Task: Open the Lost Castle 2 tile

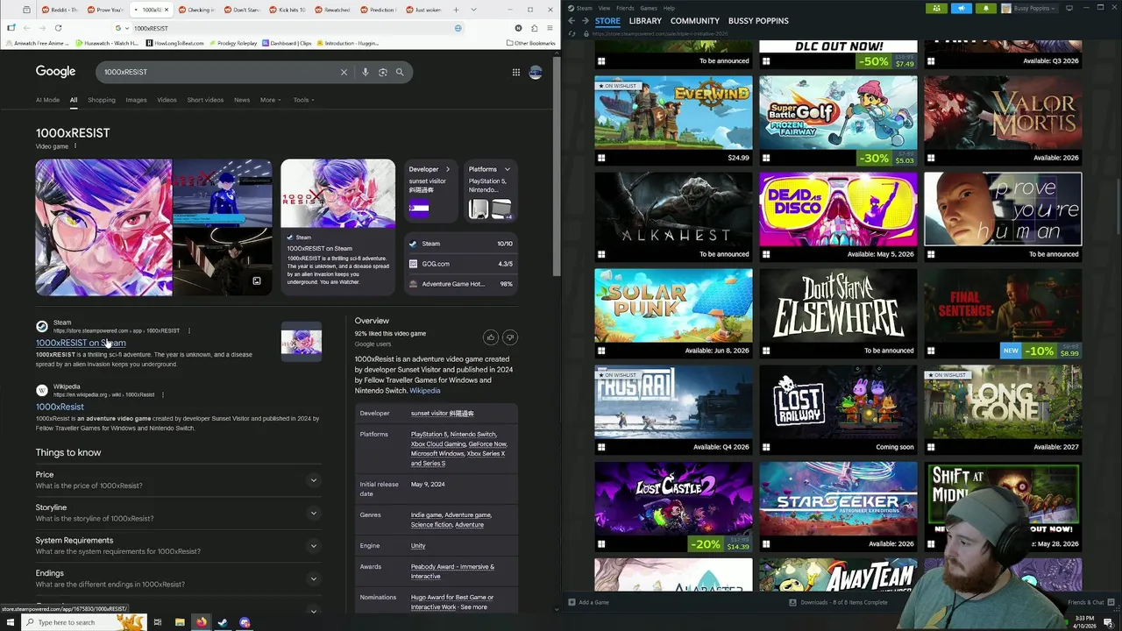Action: [x=673, y=507]
